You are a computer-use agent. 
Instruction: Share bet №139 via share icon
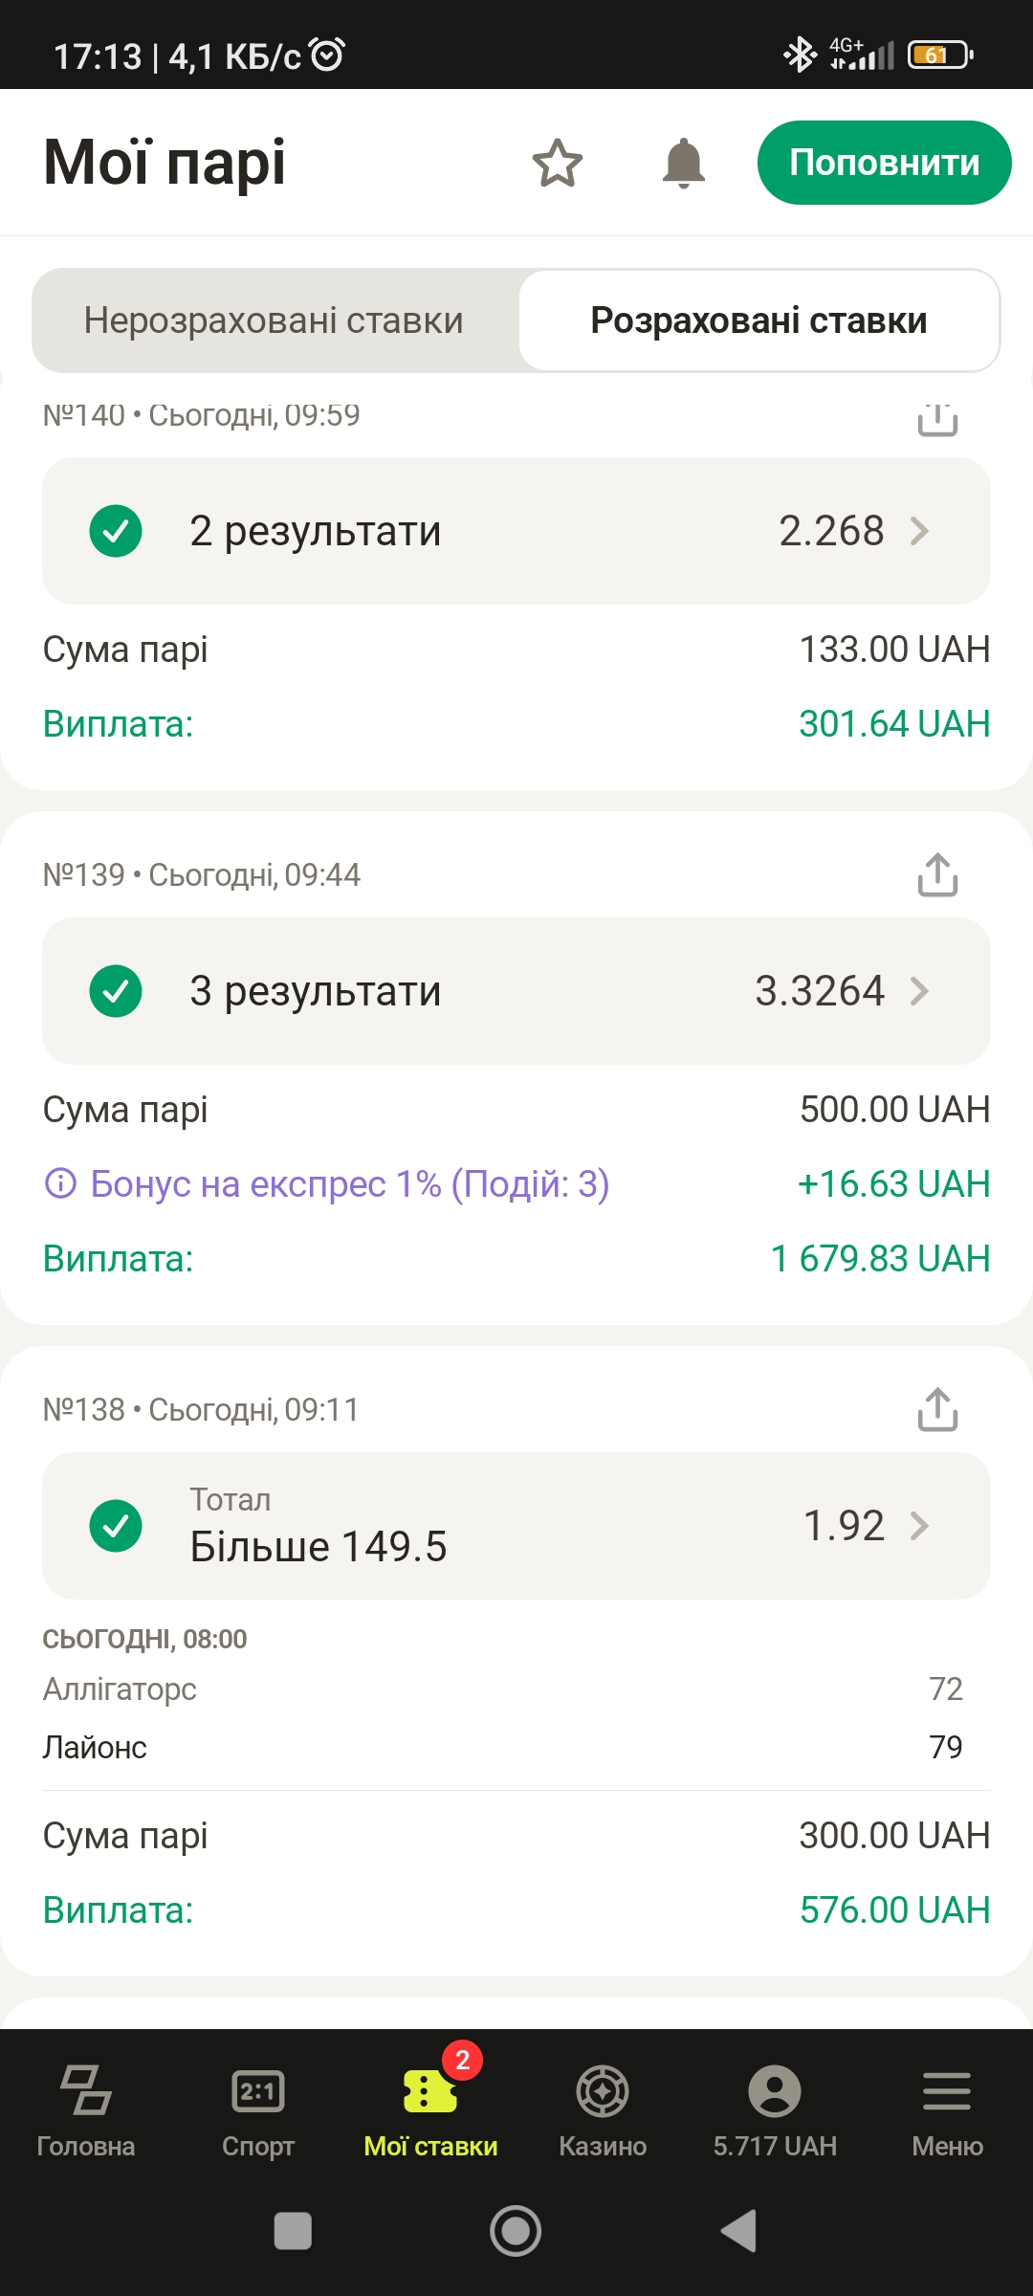[937, 874]
